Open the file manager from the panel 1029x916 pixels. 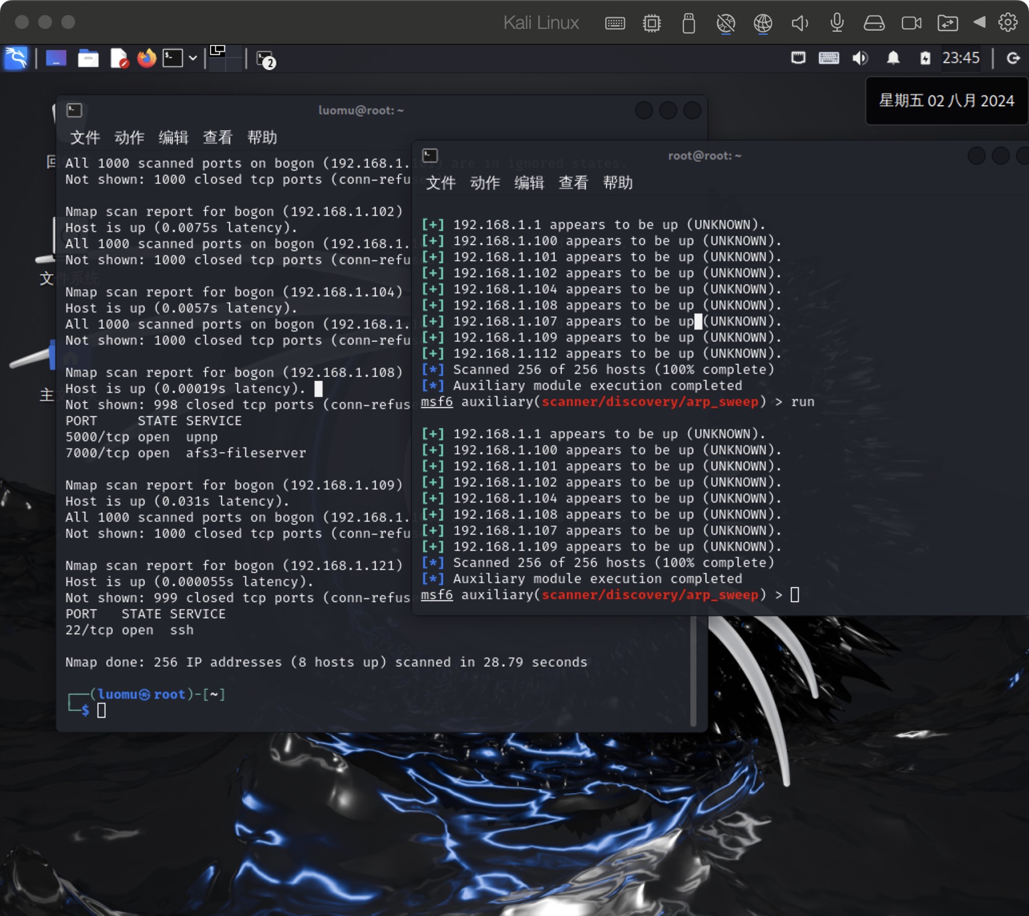pyautogui.click(x=88, y=58)
